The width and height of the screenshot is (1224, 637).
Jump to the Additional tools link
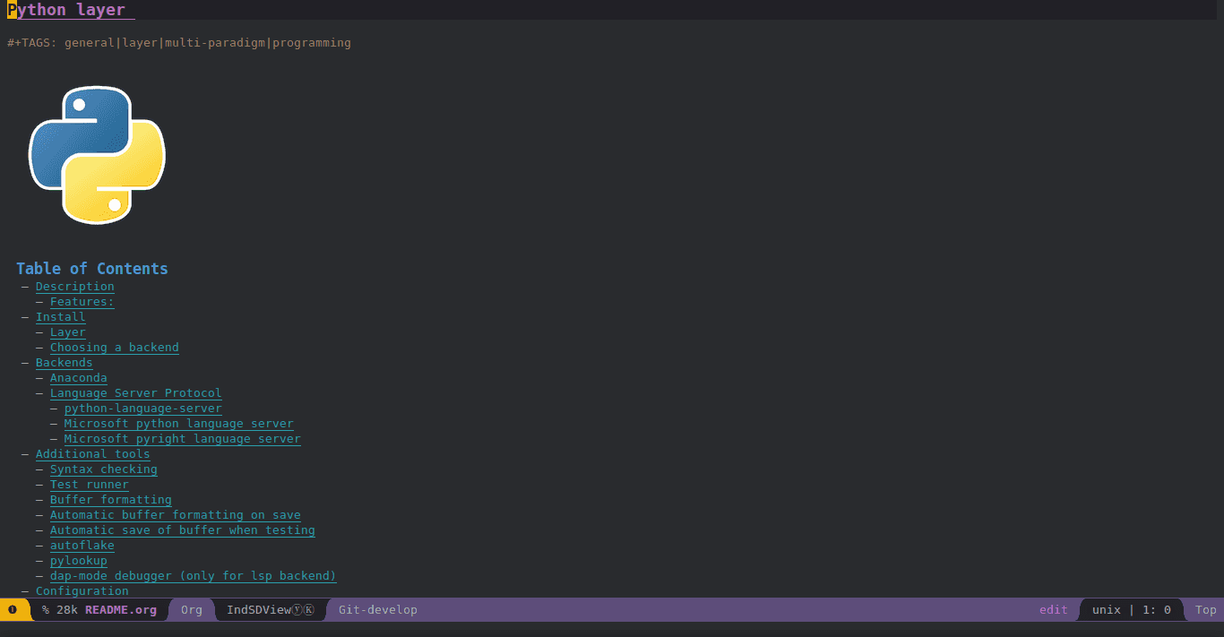click(93, 454)
